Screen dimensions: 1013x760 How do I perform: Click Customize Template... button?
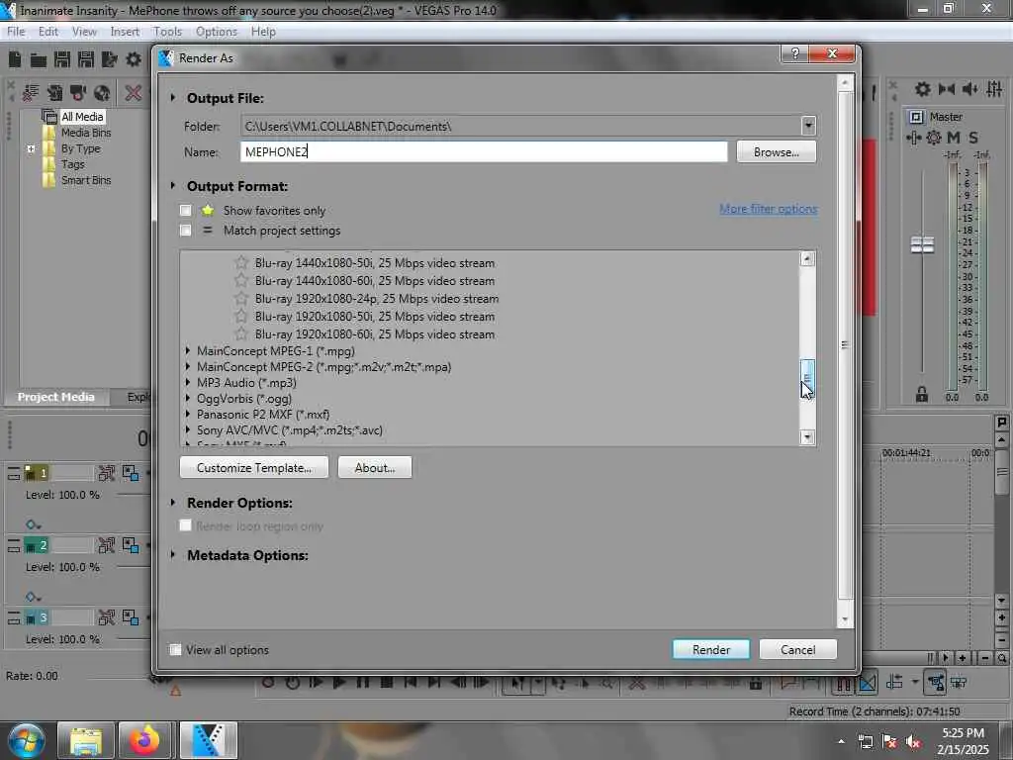[254, 467]
